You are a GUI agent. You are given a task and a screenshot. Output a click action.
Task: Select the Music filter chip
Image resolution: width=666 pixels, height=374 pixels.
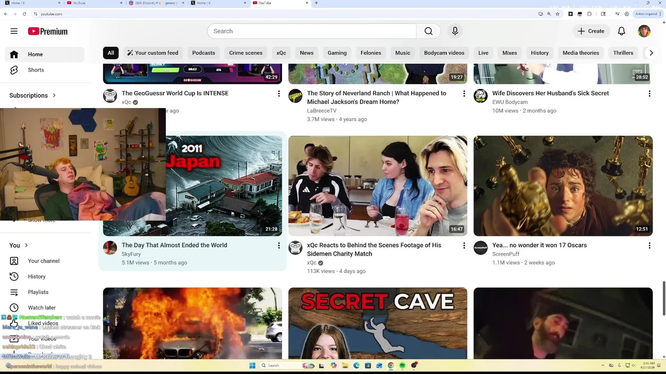[x=403, y=53]
